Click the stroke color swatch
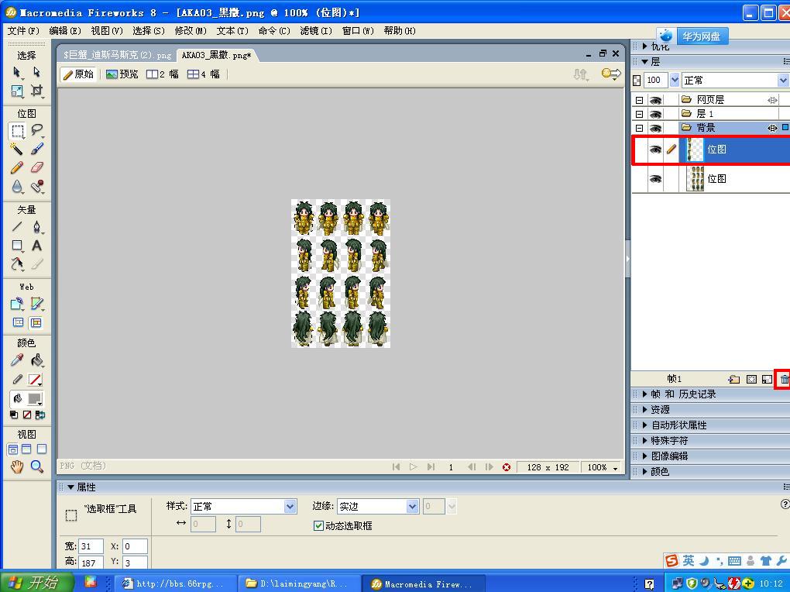 point(35,380)
